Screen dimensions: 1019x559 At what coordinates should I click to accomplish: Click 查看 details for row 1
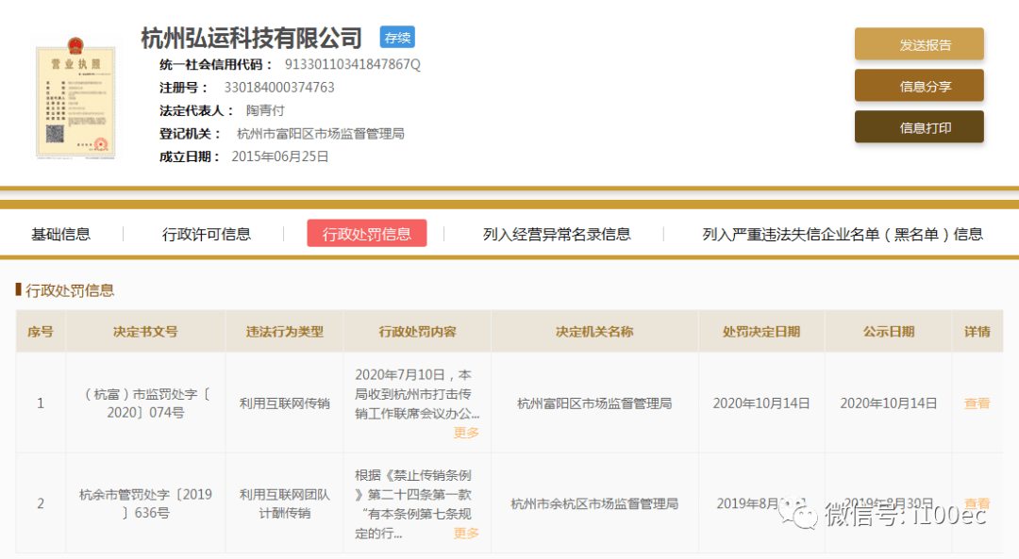click(977, 403)
